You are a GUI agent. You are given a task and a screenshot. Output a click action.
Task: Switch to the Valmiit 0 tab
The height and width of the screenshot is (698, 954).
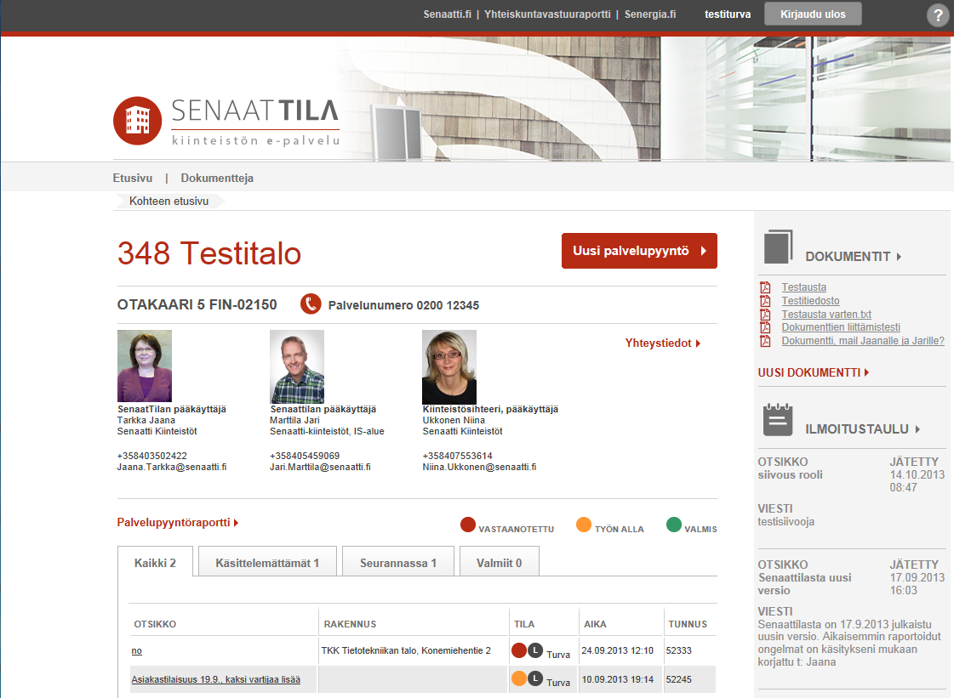499,563
